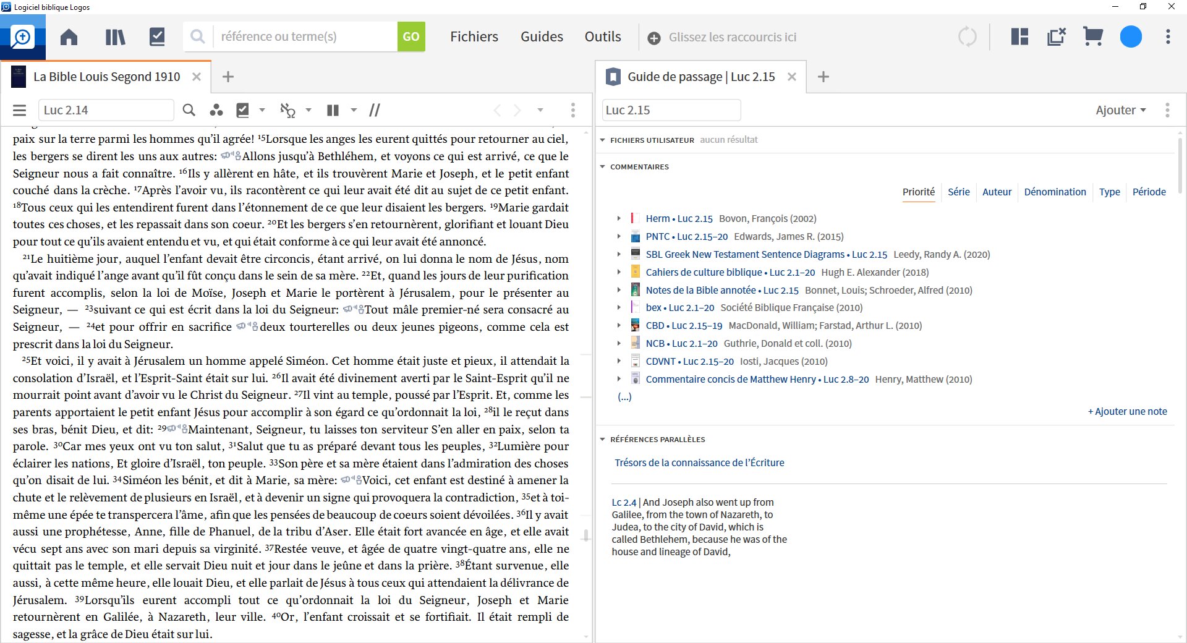The height and width of the screenshot is (643, 1187).
Task: Collapse the Références parallèles section
Action: click(602, 440)
